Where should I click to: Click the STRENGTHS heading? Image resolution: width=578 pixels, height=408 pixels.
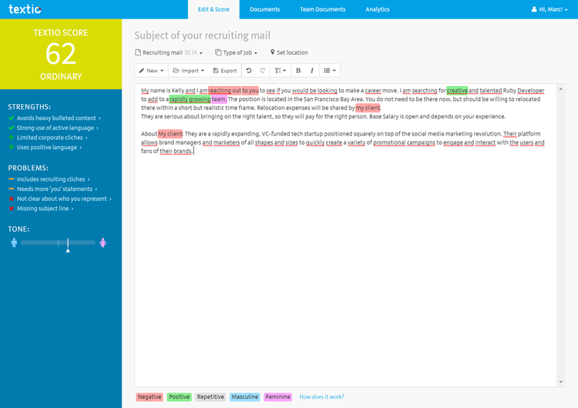click(29, 107)
